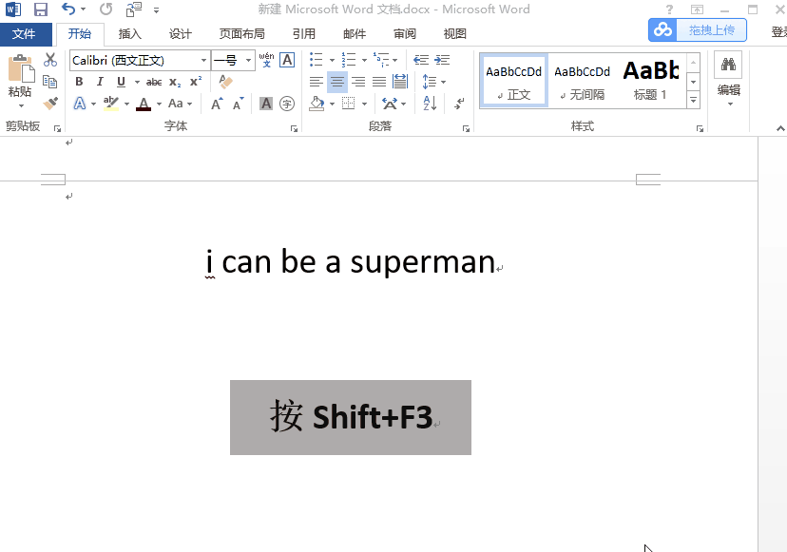This screenshot has height=552, width=787.
Task: Switch to the 设计 Design tab
Action: click(181, 33)
